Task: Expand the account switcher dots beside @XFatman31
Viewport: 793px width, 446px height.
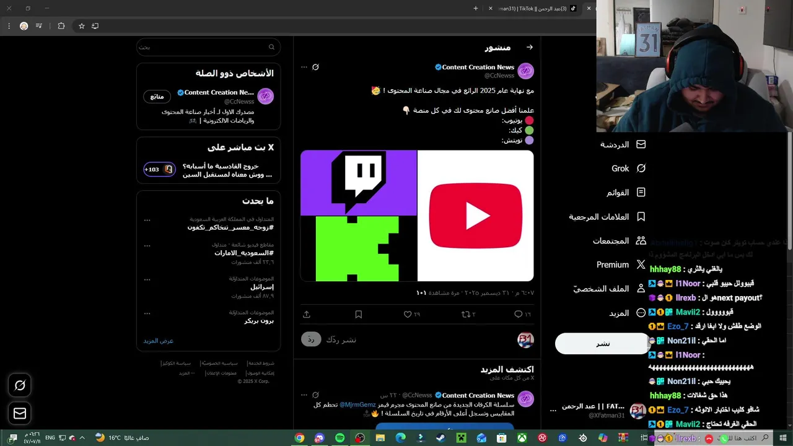Action: (x=553, y=411)
